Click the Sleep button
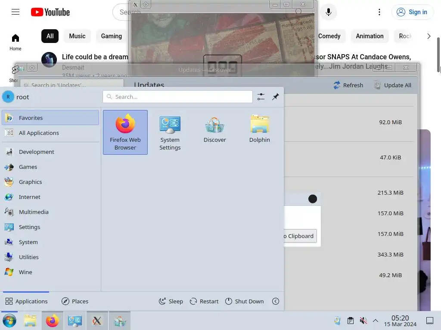 pos(171,301)
